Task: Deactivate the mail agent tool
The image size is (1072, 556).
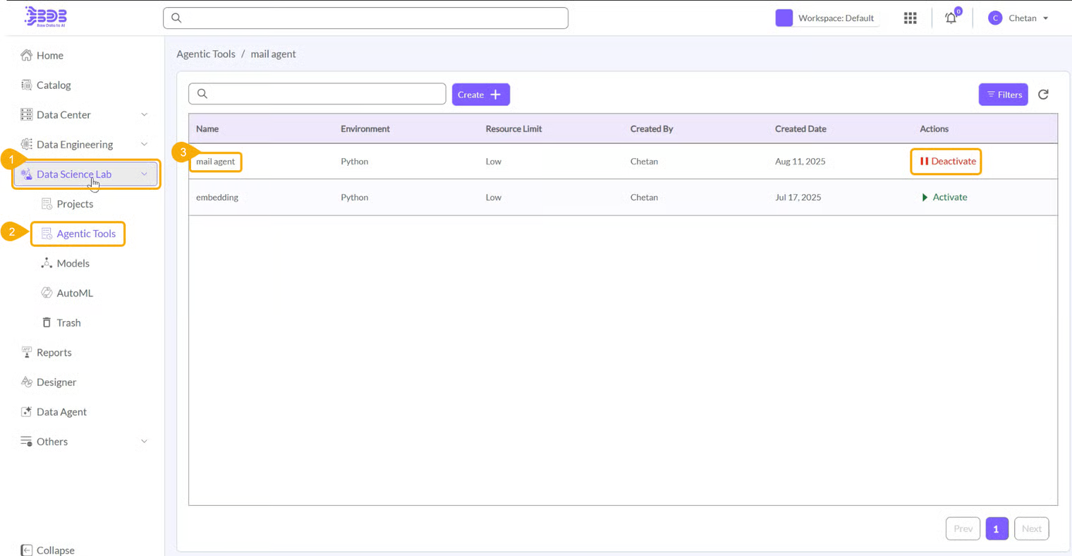Action: click(x=947, y=162)
